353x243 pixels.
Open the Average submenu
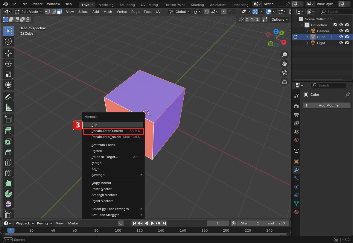113,175
